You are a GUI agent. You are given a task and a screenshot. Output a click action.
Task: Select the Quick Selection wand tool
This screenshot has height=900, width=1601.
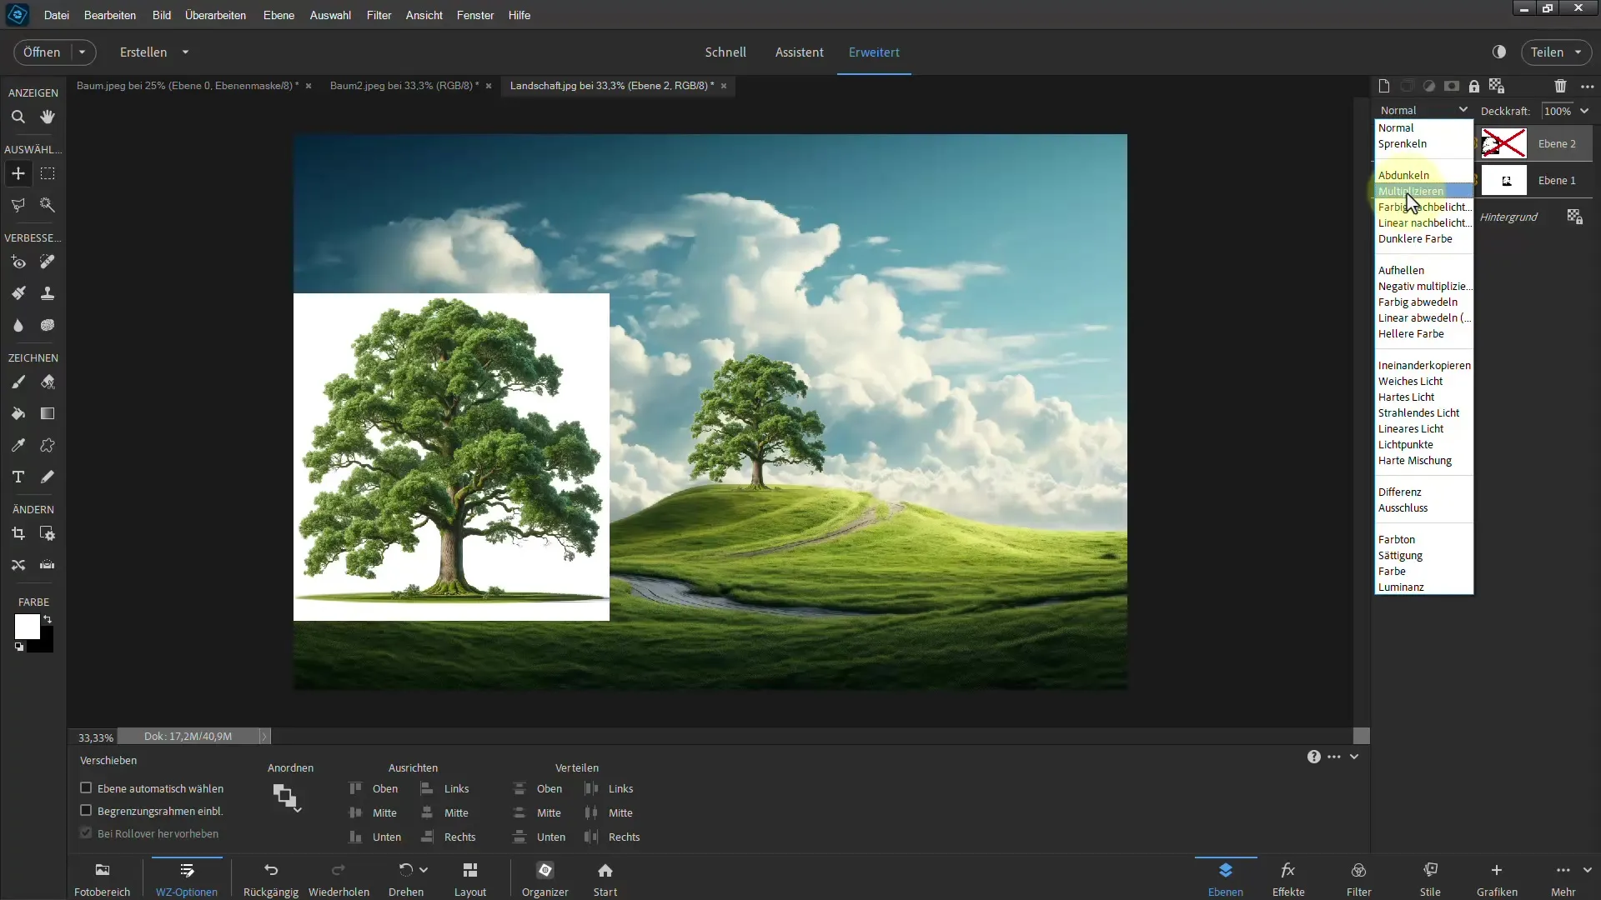(48, 205)
